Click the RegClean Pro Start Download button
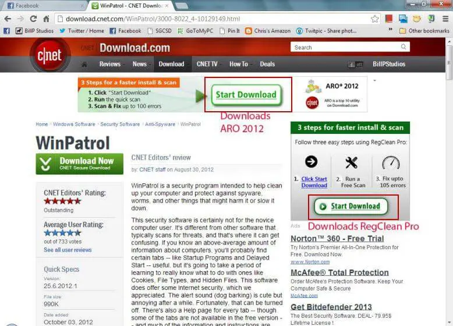The image size is (453, 326). 351,206
